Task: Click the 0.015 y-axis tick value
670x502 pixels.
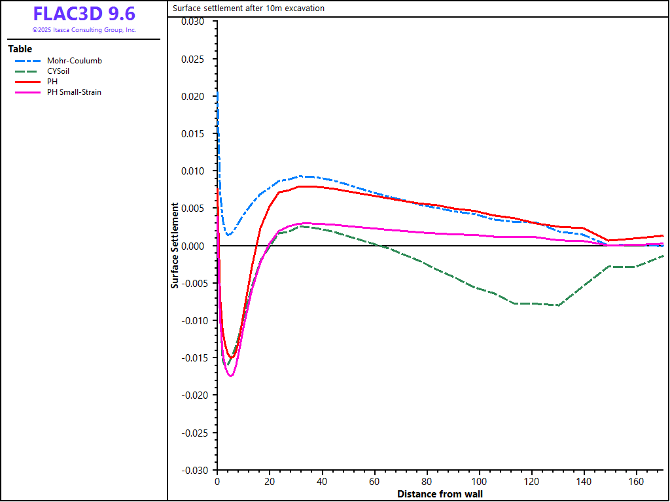Action: point(192,133)
